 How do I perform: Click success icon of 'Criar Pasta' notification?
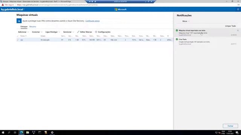(177, 39)
